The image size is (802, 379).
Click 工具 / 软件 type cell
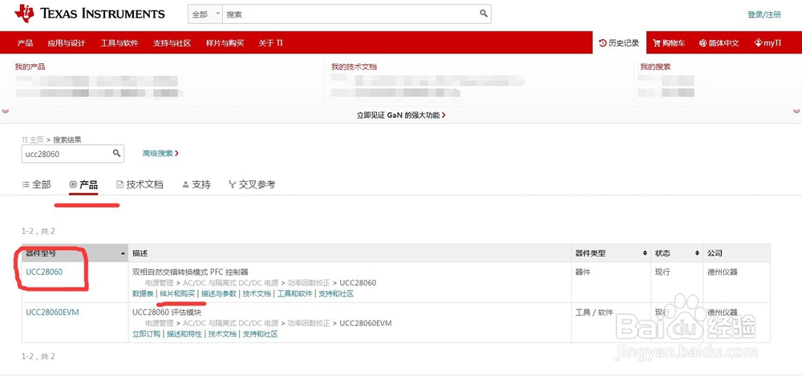coord(593,312)
